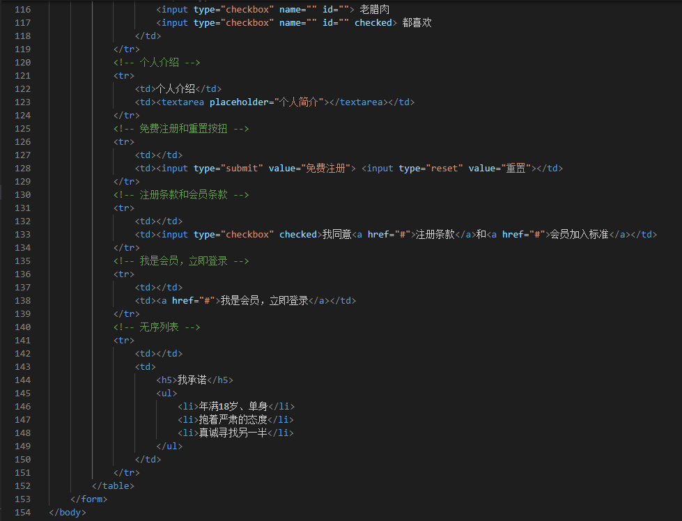Click the anchor text 我是会员，立即登录 on line 138
This screenshot has width=682, height=521.
click(265, 300)
